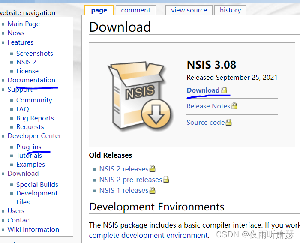
Task: Click lock icon next to NSIS 2 pre-releases
Action: click(x=166, y=179)
